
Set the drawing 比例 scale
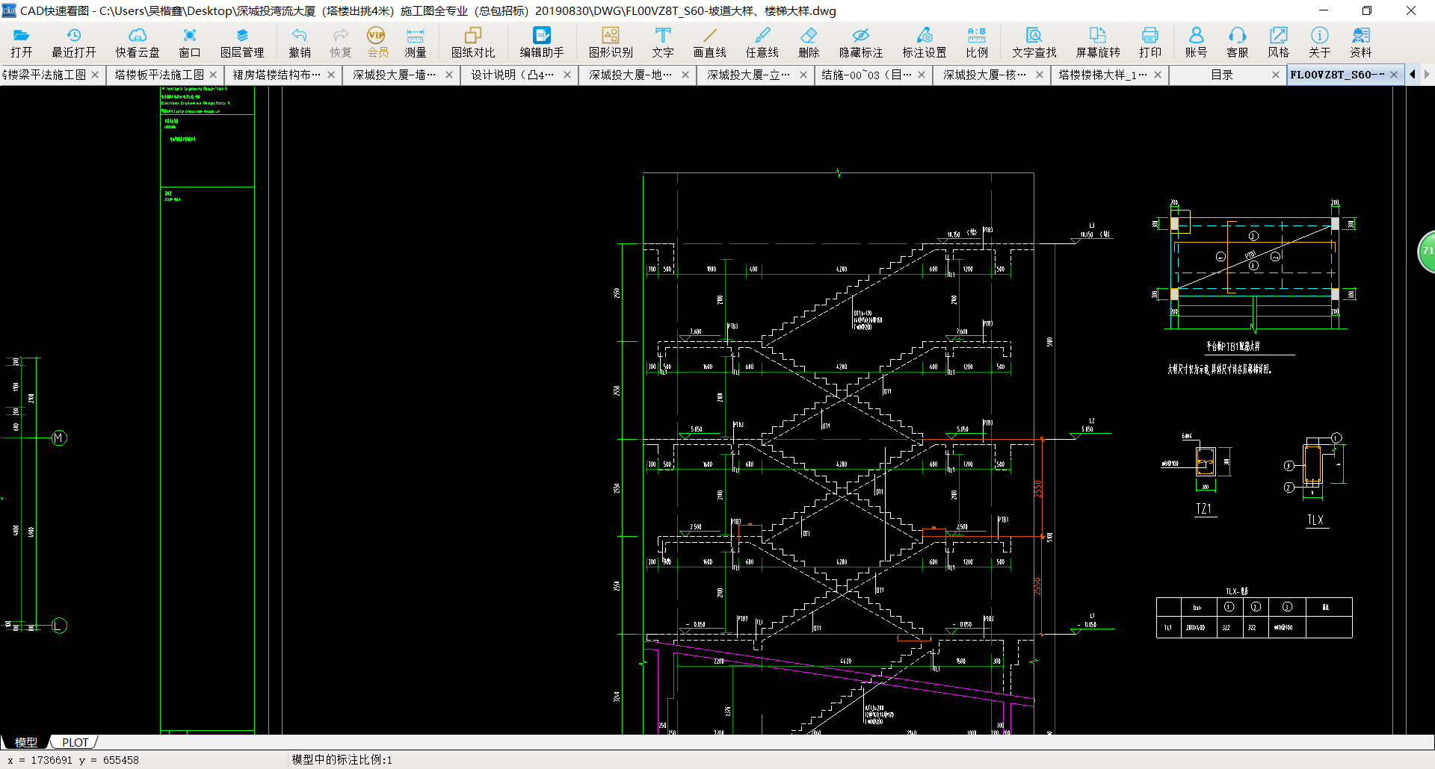click(x=977, y=43)
